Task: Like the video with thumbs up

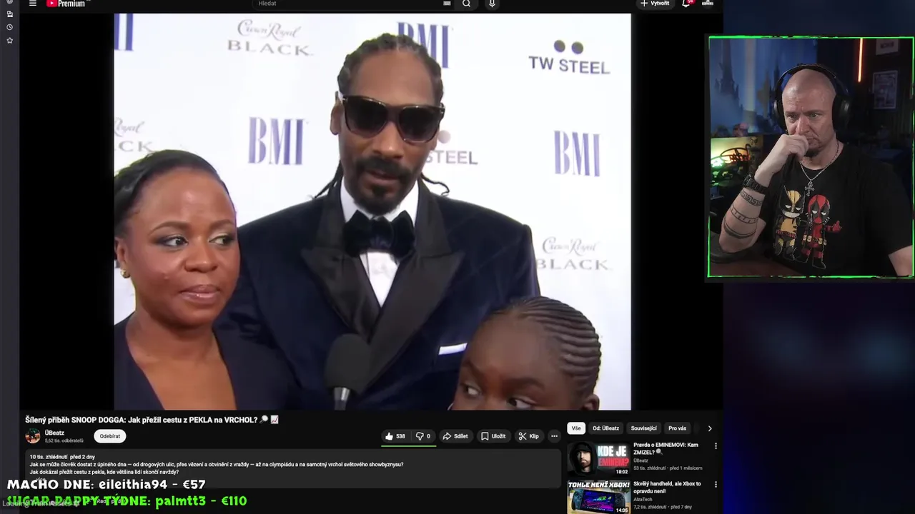Action: tap(395, 436)
